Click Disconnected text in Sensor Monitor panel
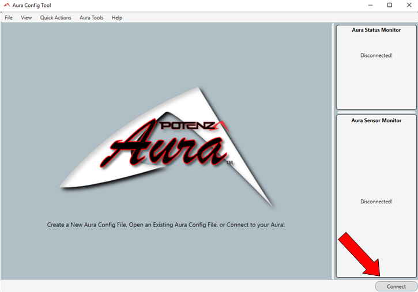 [x=376, y=202]
